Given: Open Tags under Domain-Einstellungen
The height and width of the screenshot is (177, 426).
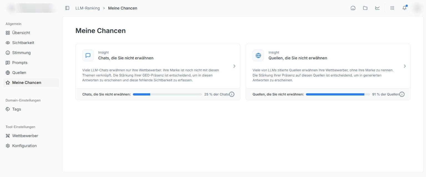Looking at the screenshot, I should click(31, 109).
